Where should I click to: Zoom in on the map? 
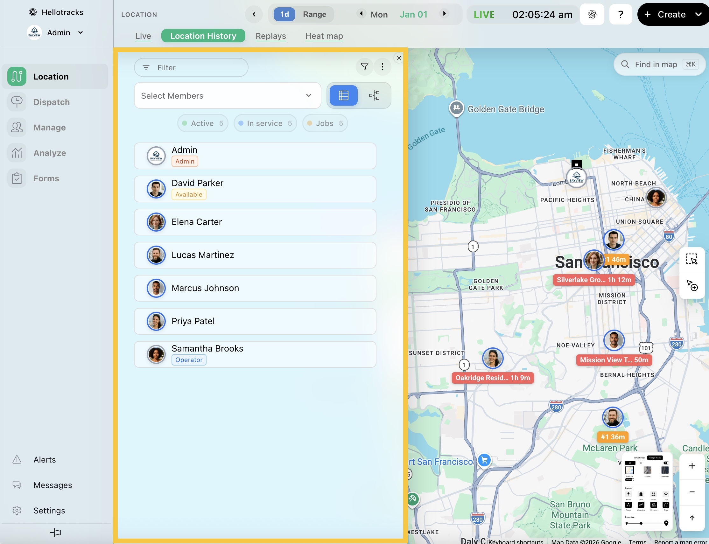(x=691, y=466)
